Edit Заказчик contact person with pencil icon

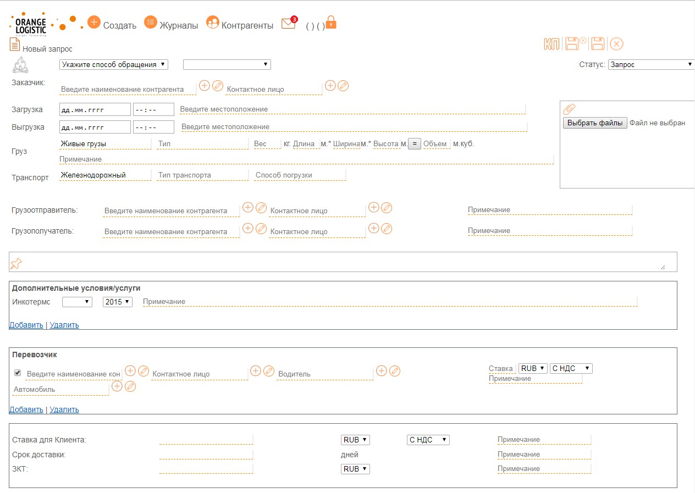pos(343,86)
